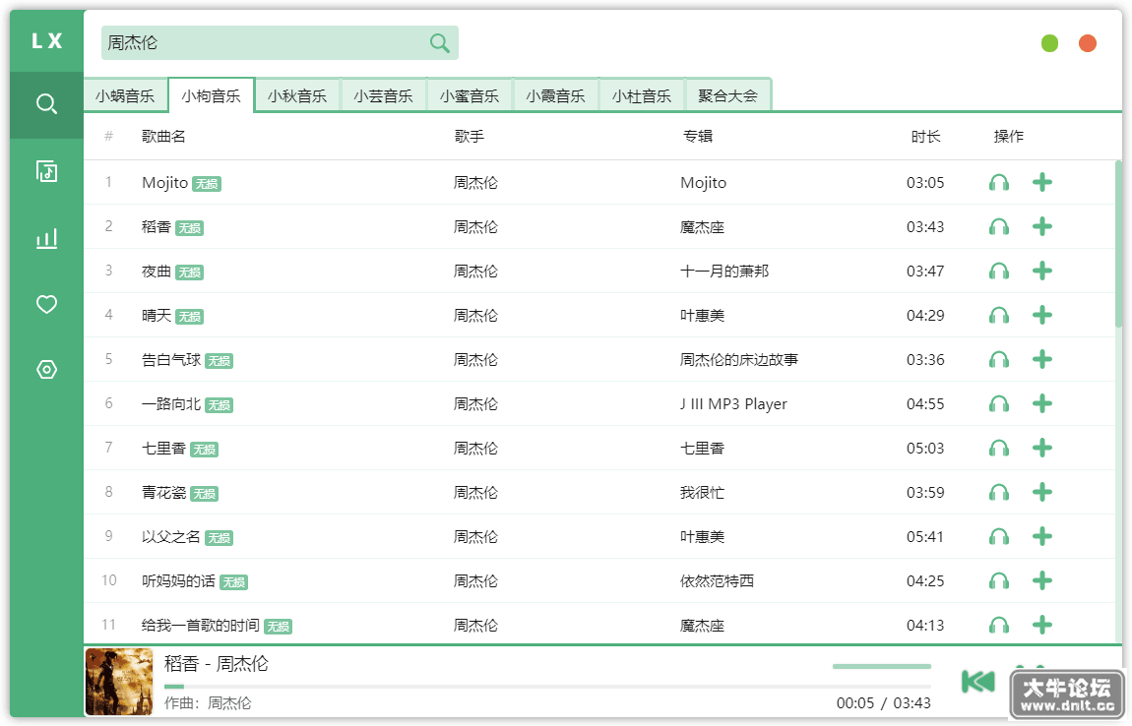Switch to the 小秋音乐 tab

[297, 96]
